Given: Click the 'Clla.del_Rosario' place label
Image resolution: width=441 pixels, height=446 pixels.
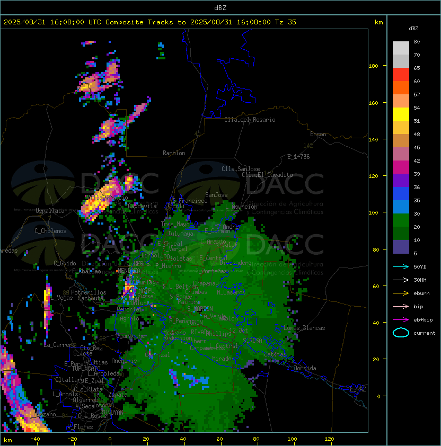Looking at the screenshot, I should point(250,120).
